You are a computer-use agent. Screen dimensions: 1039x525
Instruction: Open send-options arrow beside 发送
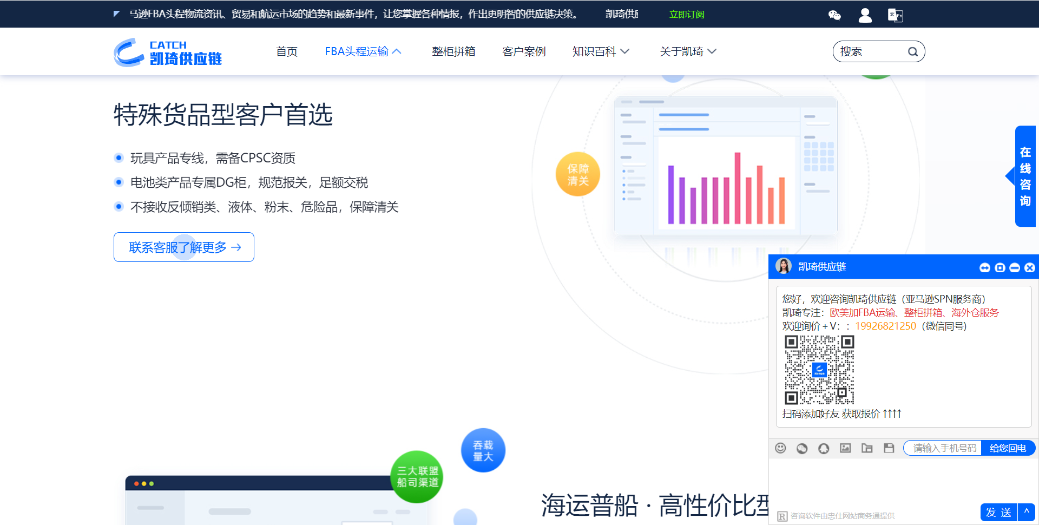point(1027,512)
